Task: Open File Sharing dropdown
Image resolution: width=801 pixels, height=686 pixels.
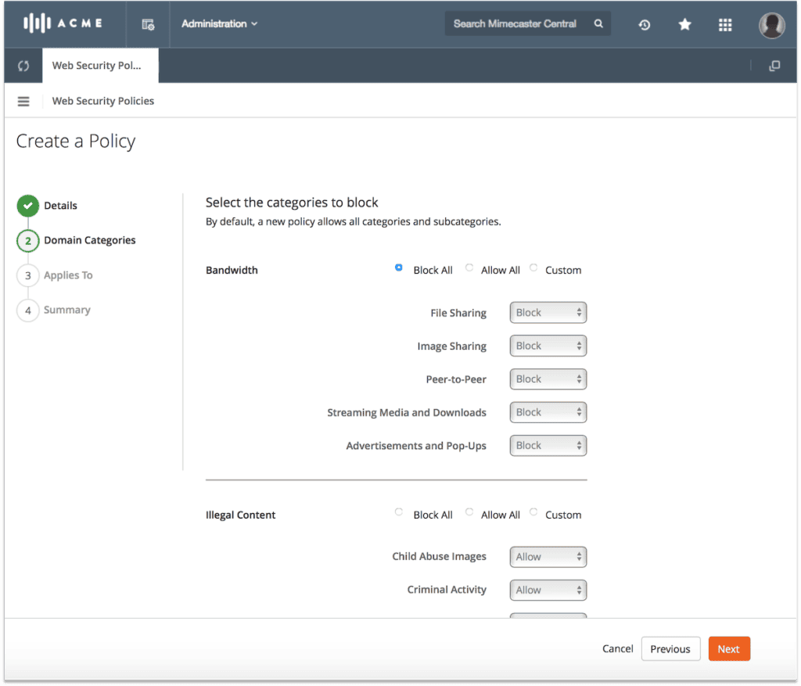Action: [548, 313]
